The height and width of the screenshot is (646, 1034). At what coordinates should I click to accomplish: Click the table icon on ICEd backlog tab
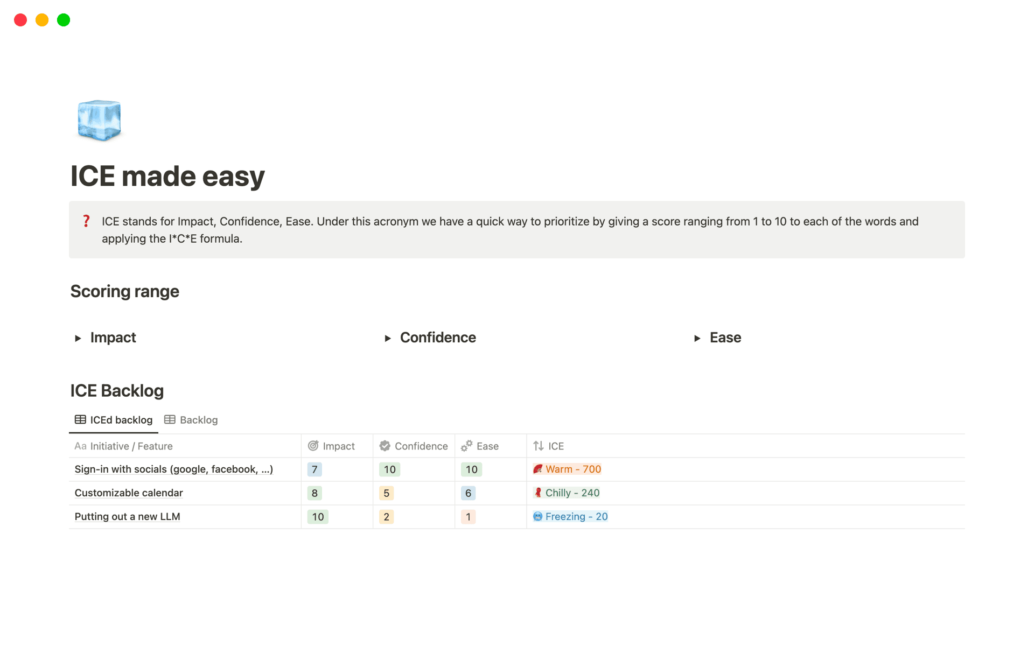pyautogui.click(x=80, y=419)
